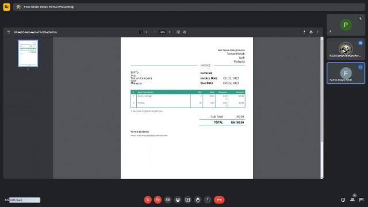368x207 pixels.
Task: Turn on the camera in the call bar
Action: click(158, 200)
